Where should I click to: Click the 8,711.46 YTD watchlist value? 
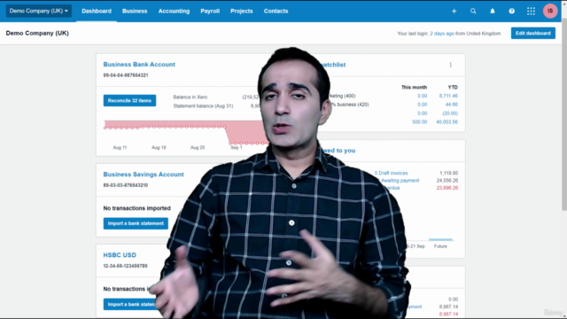pos(448,96)
